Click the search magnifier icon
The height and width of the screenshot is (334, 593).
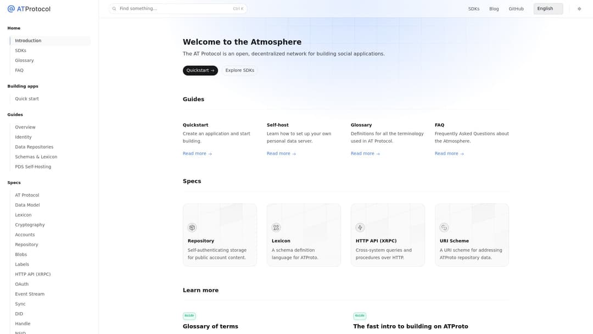(x=114, y=9)
